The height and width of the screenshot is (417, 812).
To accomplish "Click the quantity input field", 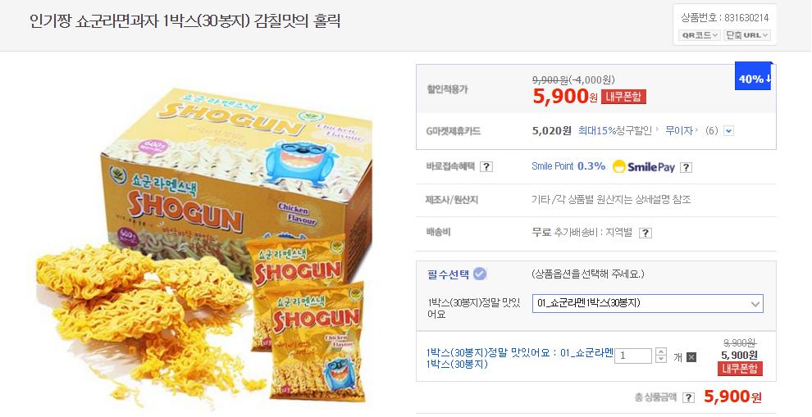I will point(633,356).
